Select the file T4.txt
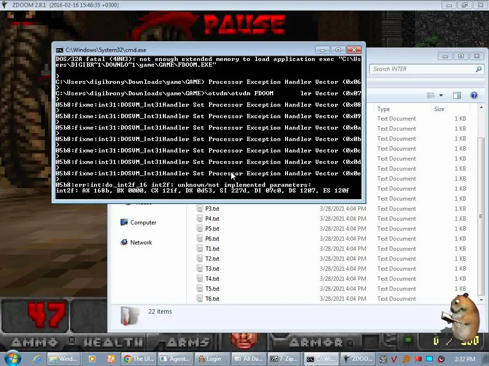This screenshot has height=366, width=489. (x=212, y=278)
